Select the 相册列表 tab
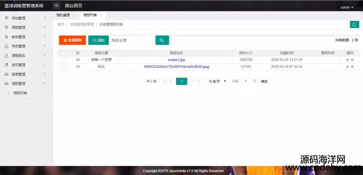The width and height of the screenshot is (363, 175). (90, 15)
